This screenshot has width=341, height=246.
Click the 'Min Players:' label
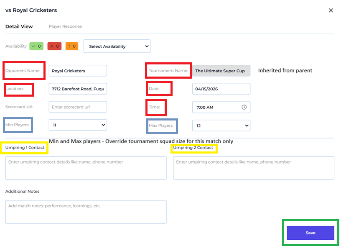18,125
